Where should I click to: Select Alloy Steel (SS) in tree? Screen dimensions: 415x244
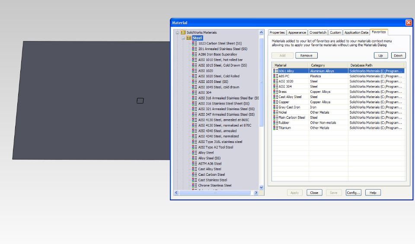tap(209, 158)
